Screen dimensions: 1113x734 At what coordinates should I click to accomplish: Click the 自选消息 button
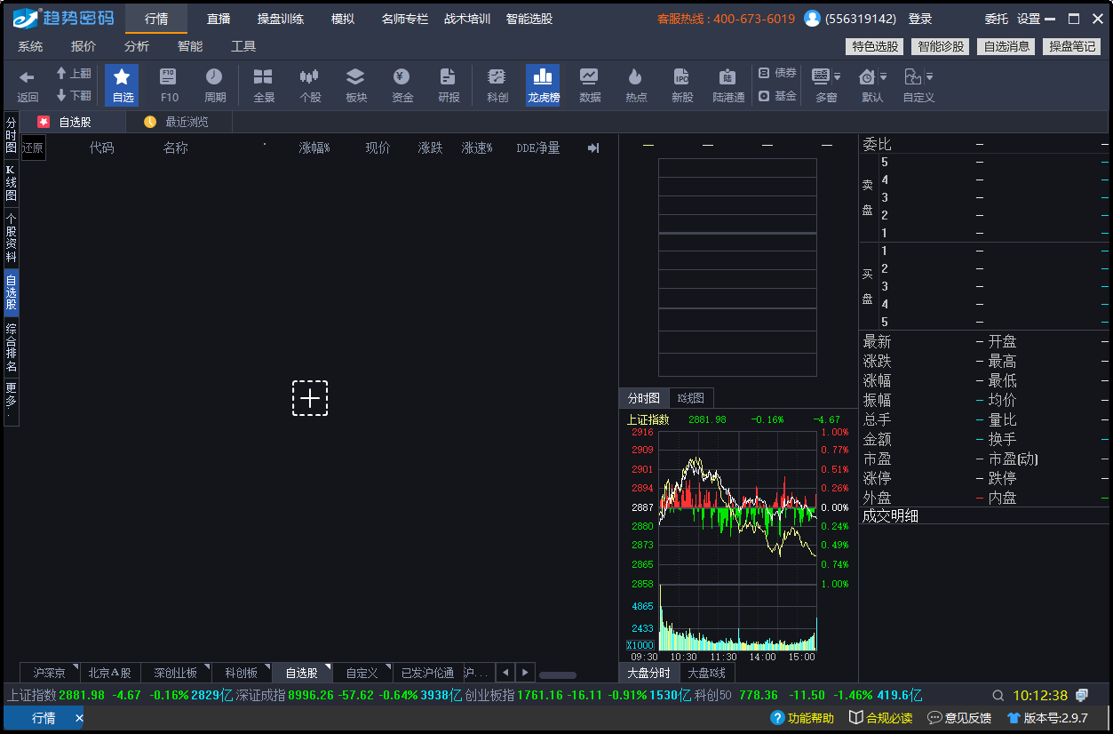[1006, 46]
